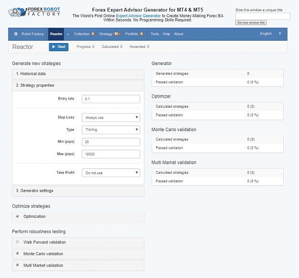Open the Robot Factory menu item
299x278 pixels.
(33, 34)
